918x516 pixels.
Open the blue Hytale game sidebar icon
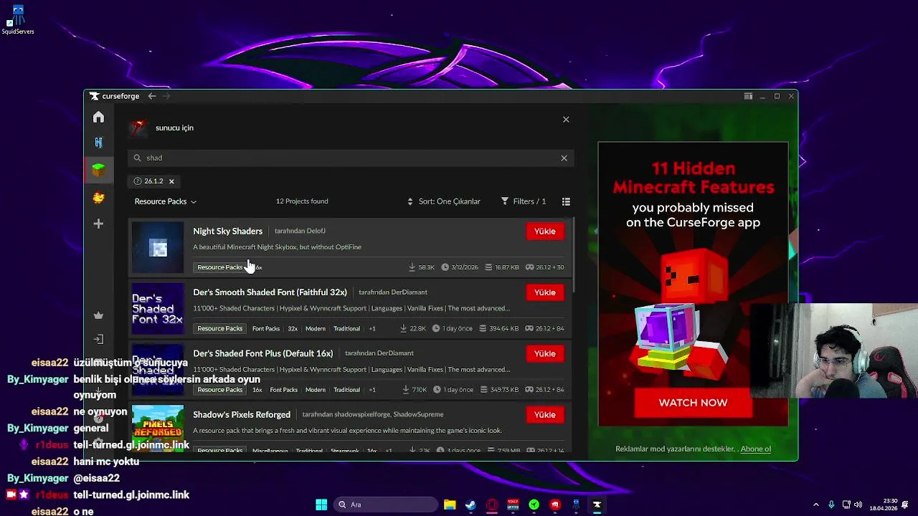tap(98, 143)
